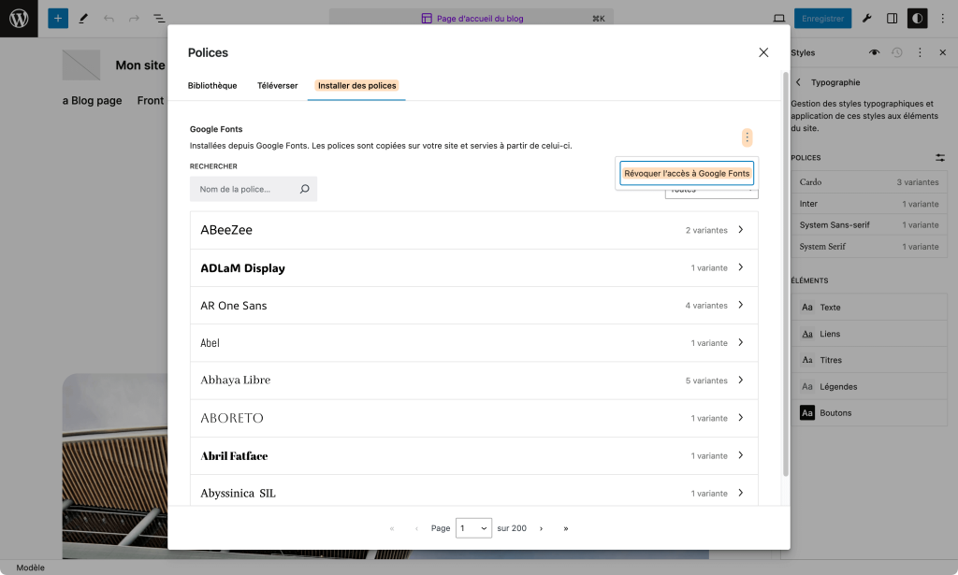The width and height of the screenshot is (958, 575).
Task: Click the desktop preview icon
Action: pyautogui.click(x=779, y=19)
